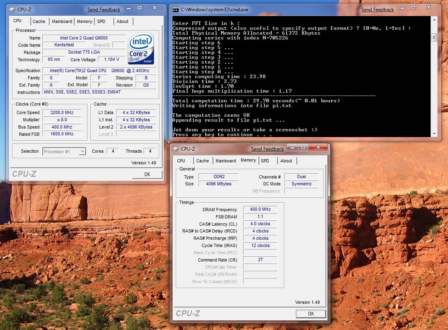The height and width of the screenshot is (330, 448).
Task: Click Send Feedback in memory CPU-Z title bar
Action: pos(267,149)
